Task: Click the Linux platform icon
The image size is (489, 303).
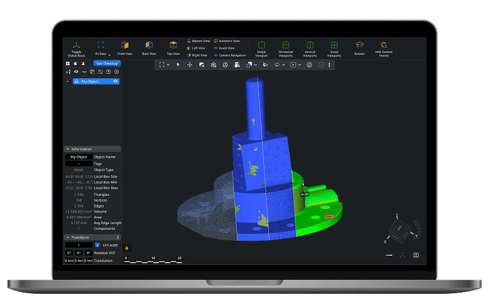Action: point(84,63)
